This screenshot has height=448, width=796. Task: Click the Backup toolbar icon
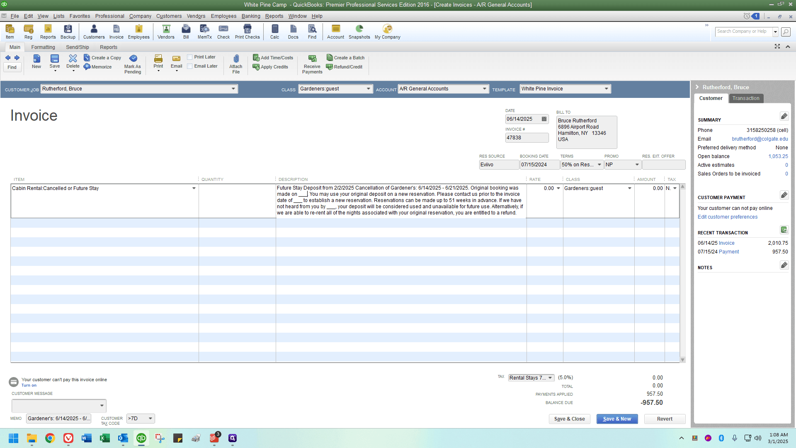68,32
